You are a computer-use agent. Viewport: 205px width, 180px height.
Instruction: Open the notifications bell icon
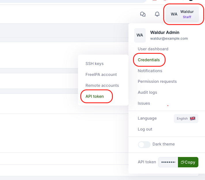[157, 14]
